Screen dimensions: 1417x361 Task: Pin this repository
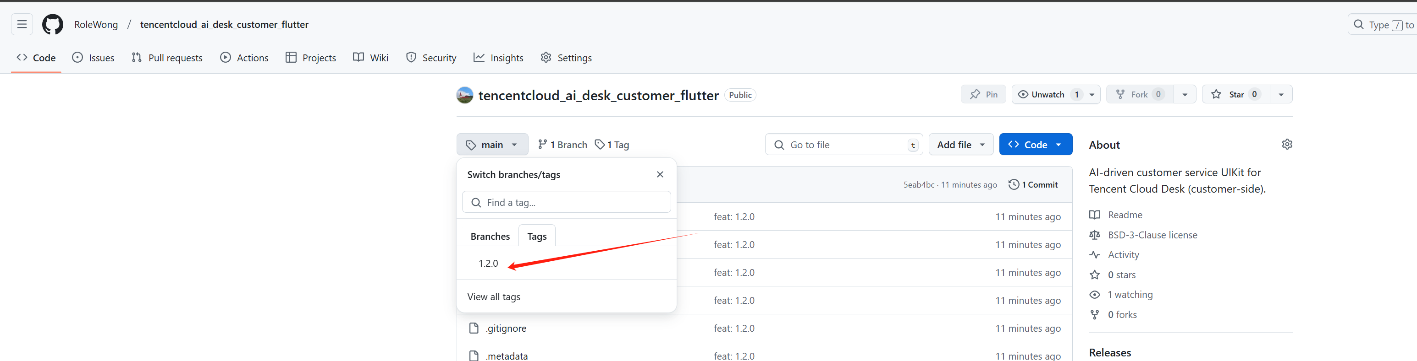983,94
